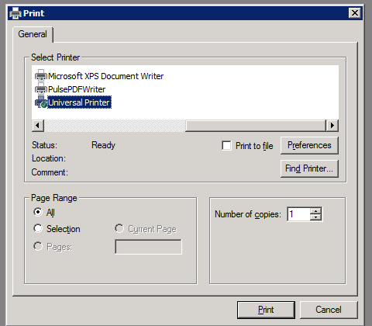Decrease the number of copies with the down arrow
The width and height of the screenshot is (372, 326).
click(x=315, y=217)
